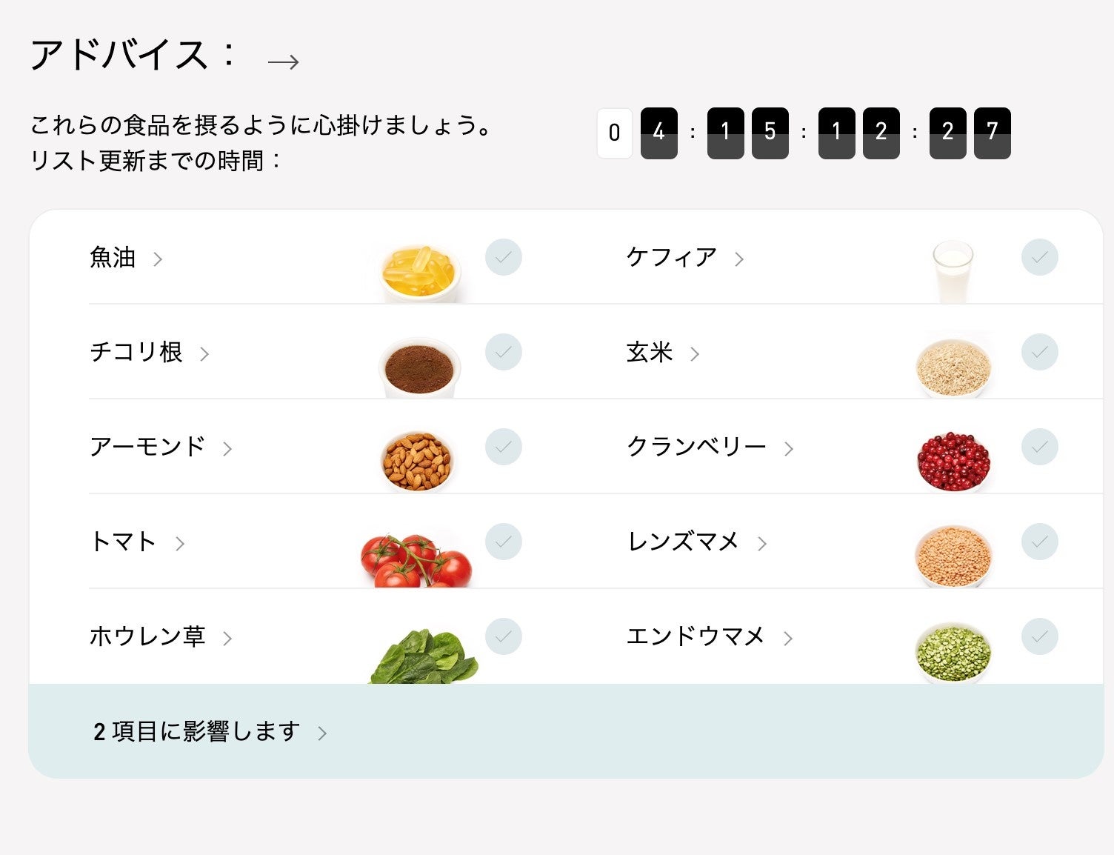Check off ケフィア in the list
This screenshot has width=1114, height=855.
(x=1040, y=257)
